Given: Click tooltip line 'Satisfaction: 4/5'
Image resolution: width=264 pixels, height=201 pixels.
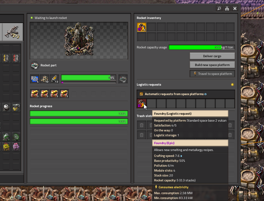Looking at the screenshot, I should pos(165,126).
